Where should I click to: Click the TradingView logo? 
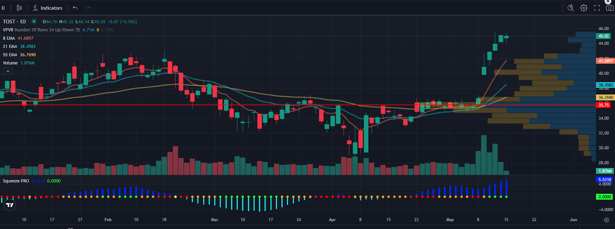click(10, 205)
